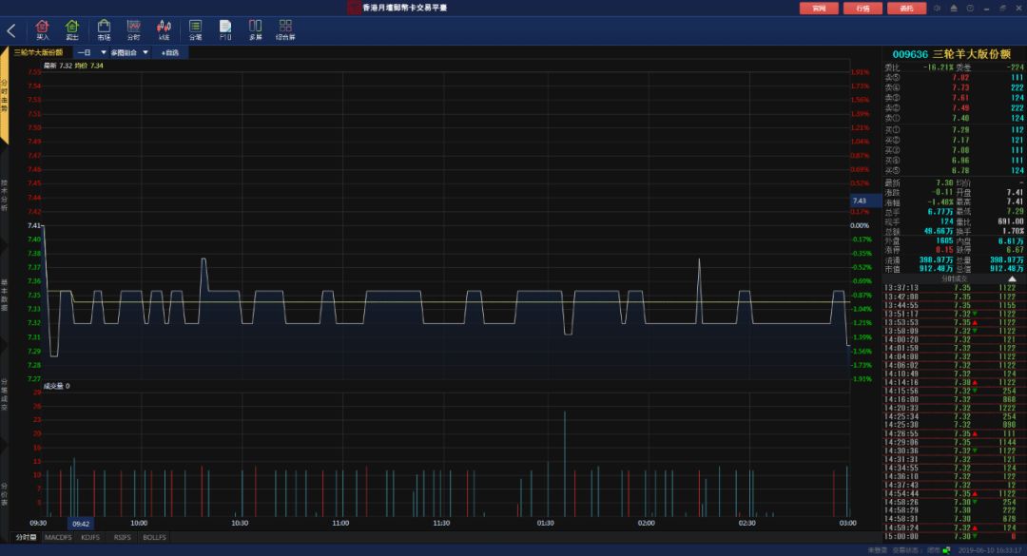Click the 14:20:33 trade row
The width and height of the screenshot is (1027, 556).
click(x=954, y=408)
